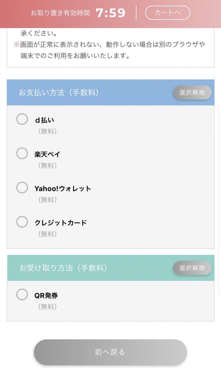
Task: Clear receipt method selection with 選択解除
Action: (192, 268)
